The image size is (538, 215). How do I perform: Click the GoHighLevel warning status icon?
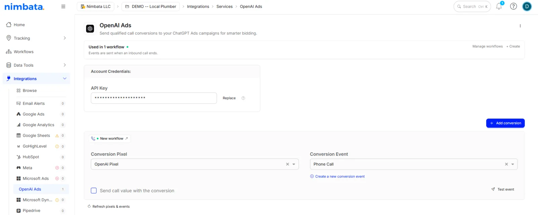point(57,146)
